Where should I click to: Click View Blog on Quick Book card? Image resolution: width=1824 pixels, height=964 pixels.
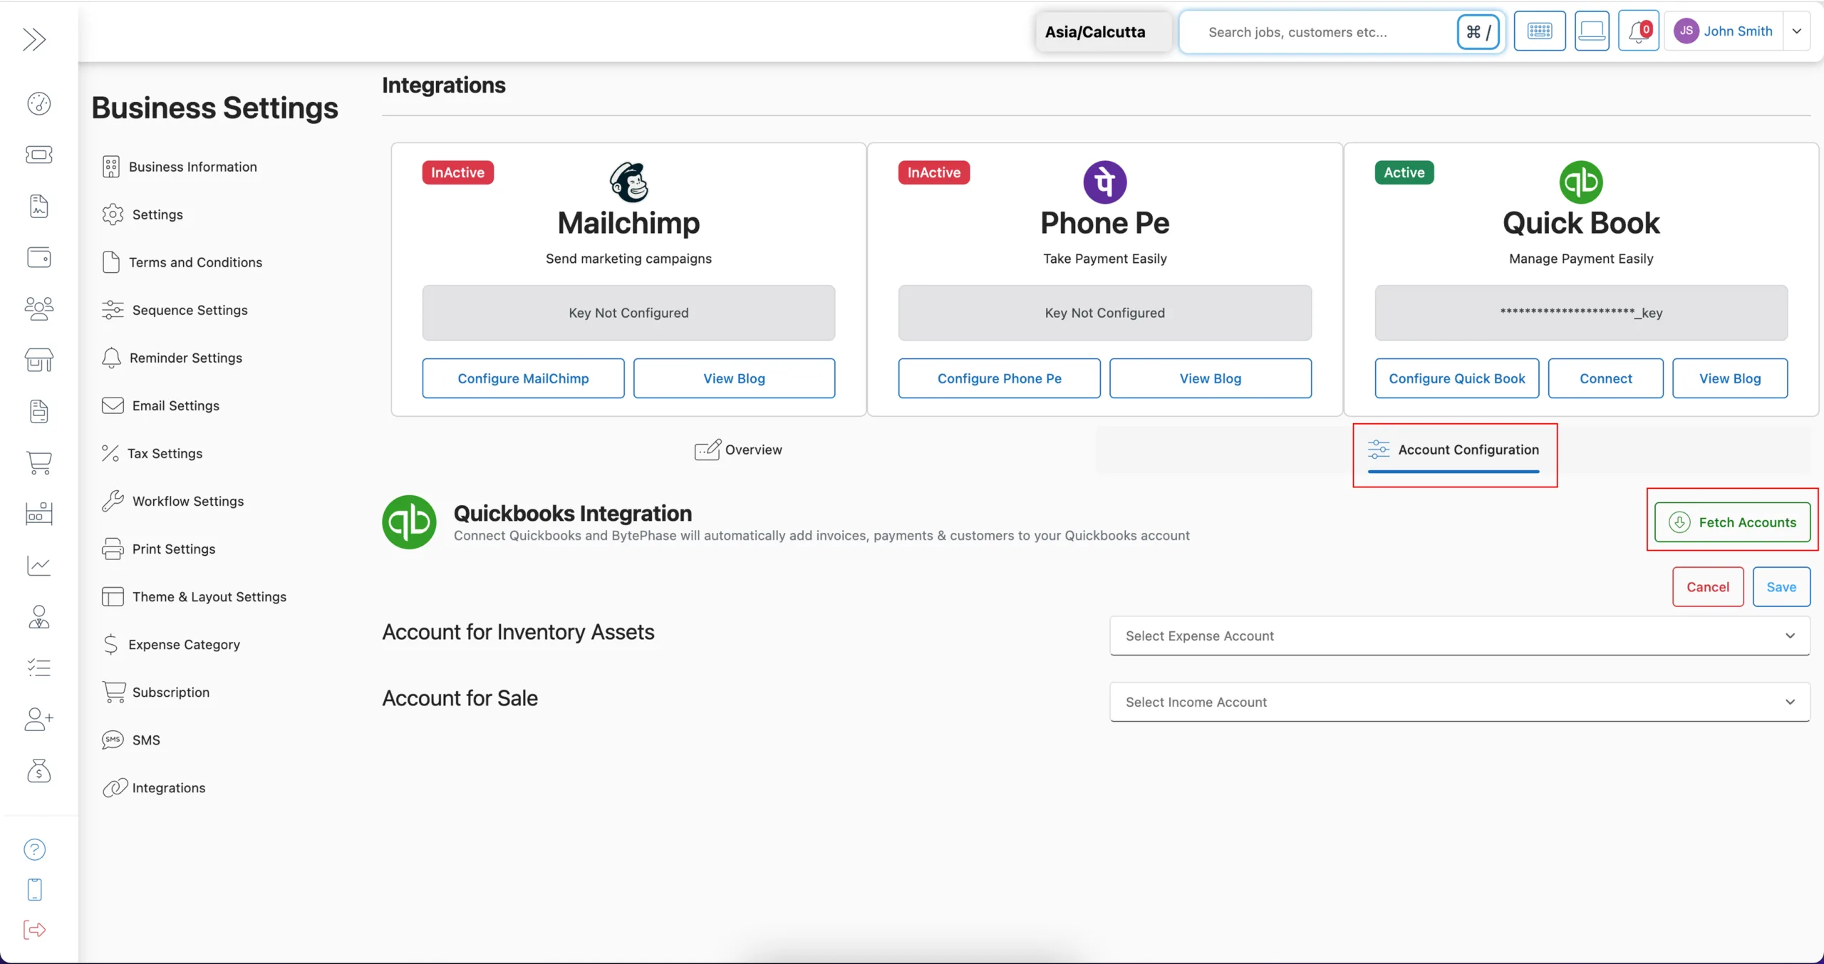coord(1729,378)
